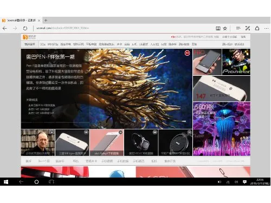The width and height of the screenshot is (271, 203).
Task: Click the browser forward arrow
Action: [15, 28]
